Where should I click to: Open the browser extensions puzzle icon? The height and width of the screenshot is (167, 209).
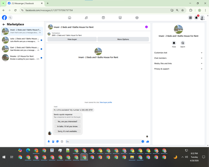pyautogui.click(x=191, y=10)
